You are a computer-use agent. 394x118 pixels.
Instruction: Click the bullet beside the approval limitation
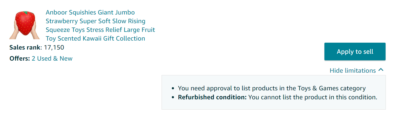point(173,89)
